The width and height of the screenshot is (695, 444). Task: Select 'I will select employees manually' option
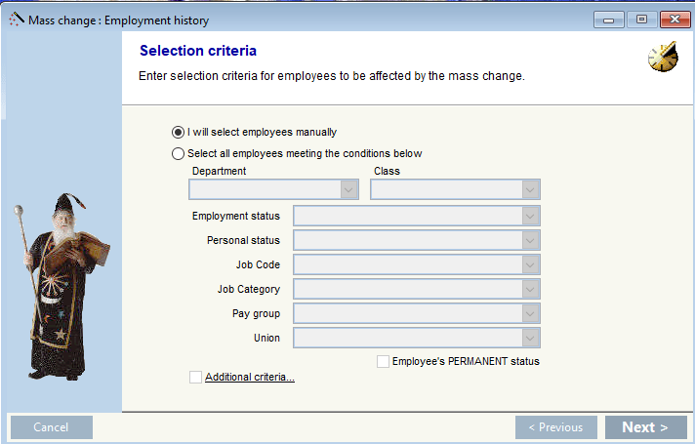(178, 133)
